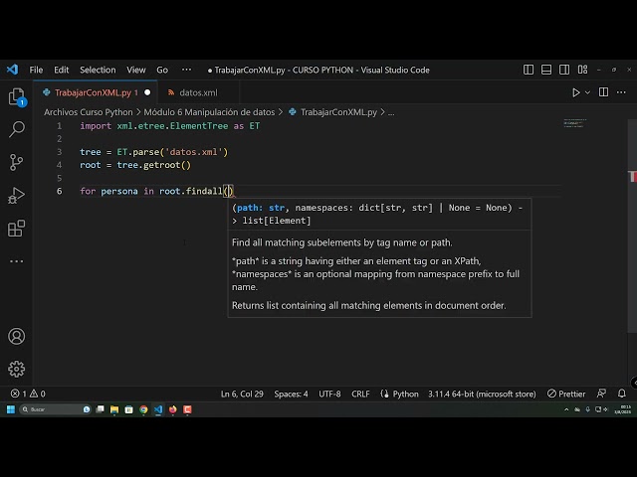Viewport: 637px width, 477px height.
Task: Run the Python file with play button
Action: tap(575, 92)
